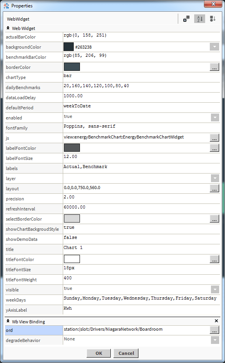Image resolution: width=225 pixels, height=363 pixels.
Task: Open the titleFontColor ellipsis picker
Action: [214, 259]
